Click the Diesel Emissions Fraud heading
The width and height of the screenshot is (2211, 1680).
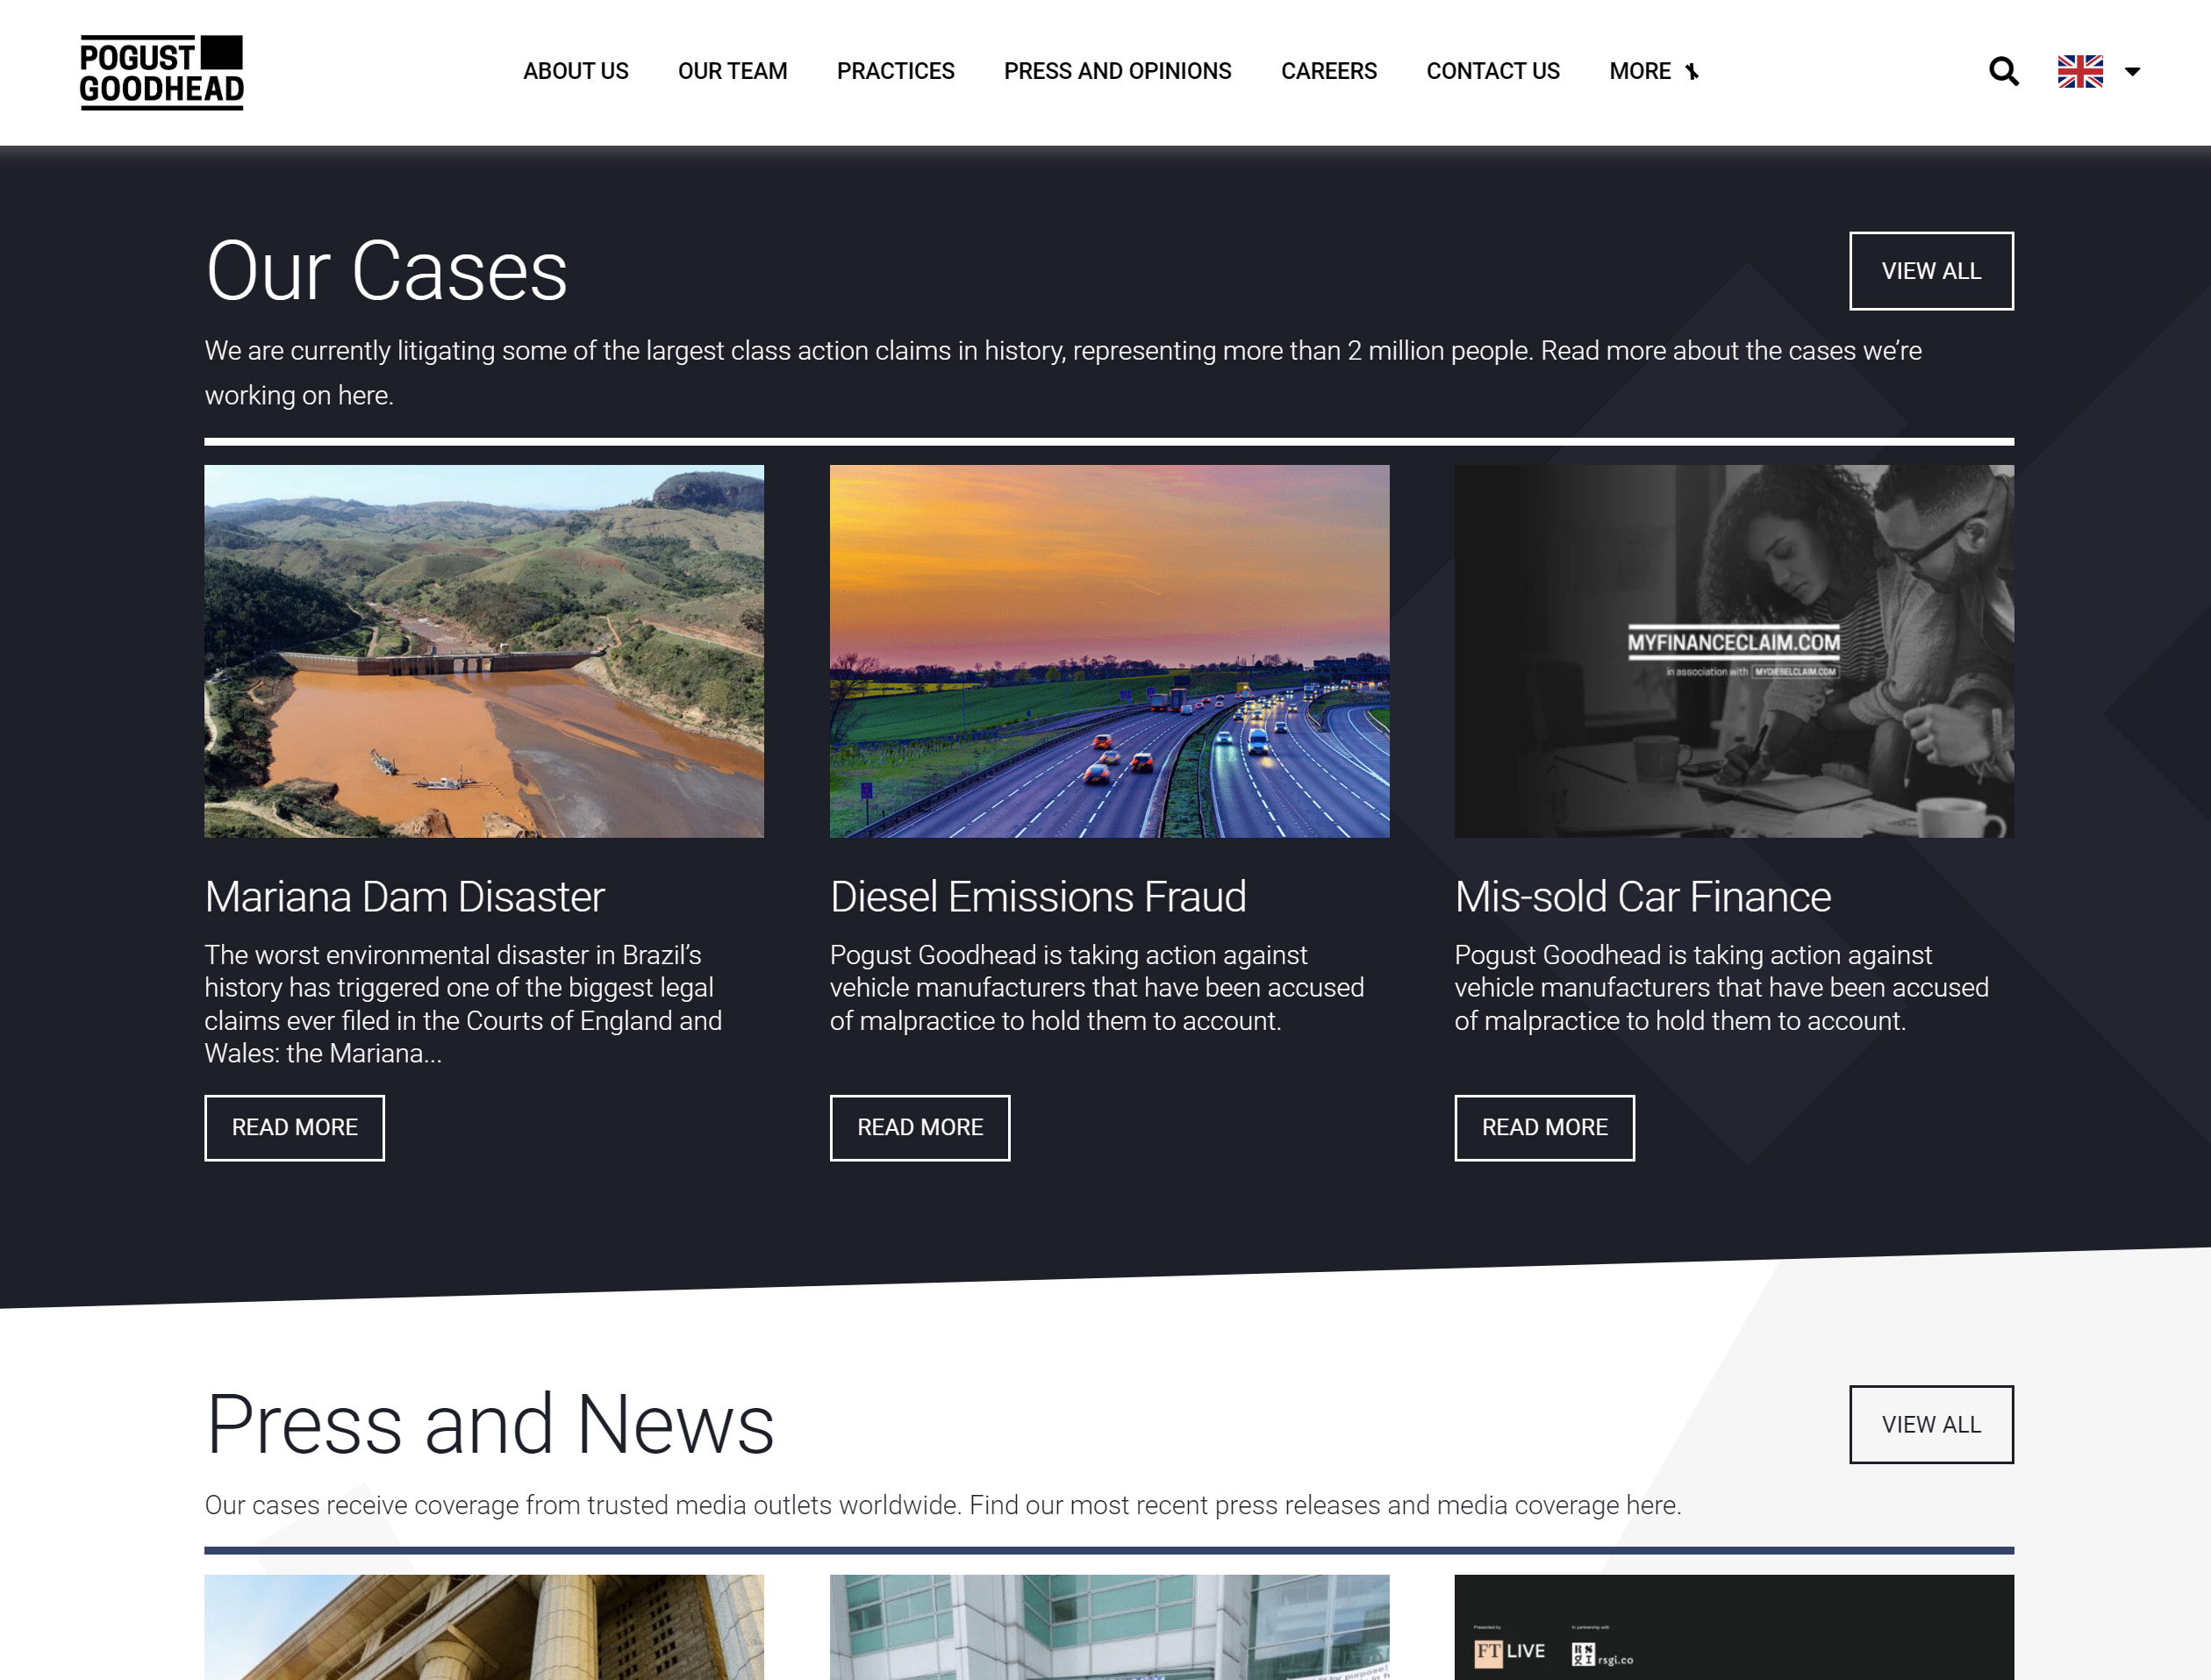coord(1037,897)
